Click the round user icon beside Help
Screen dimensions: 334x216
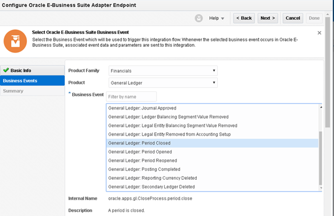pyautogui.click(x=199, y=18)
